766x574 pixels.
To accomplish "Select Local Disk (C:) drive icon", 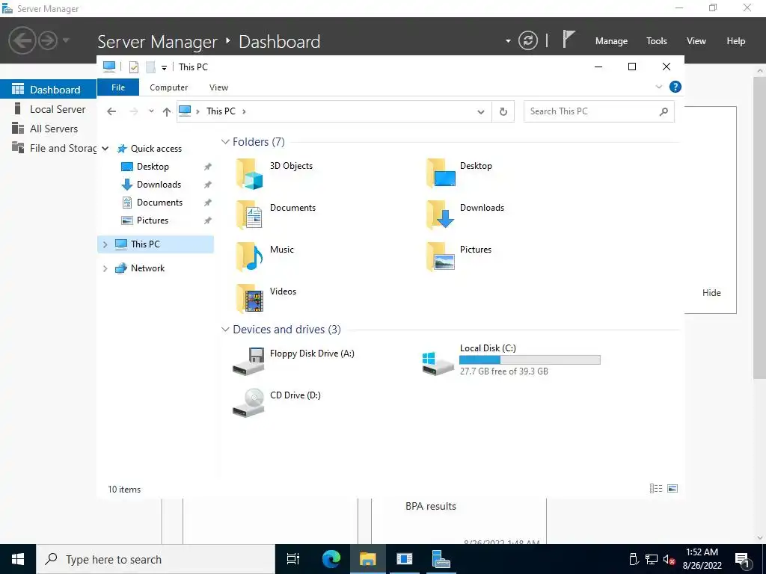I will click(438, 363).
